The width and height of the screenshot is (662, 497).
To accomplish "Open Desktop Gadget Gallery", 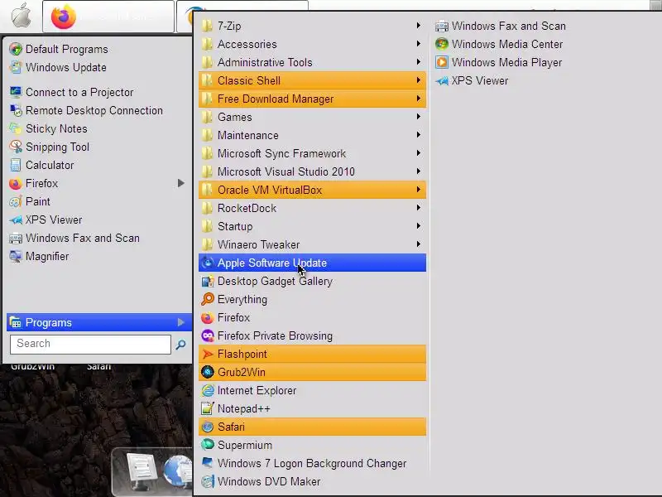I will (313, 281).
